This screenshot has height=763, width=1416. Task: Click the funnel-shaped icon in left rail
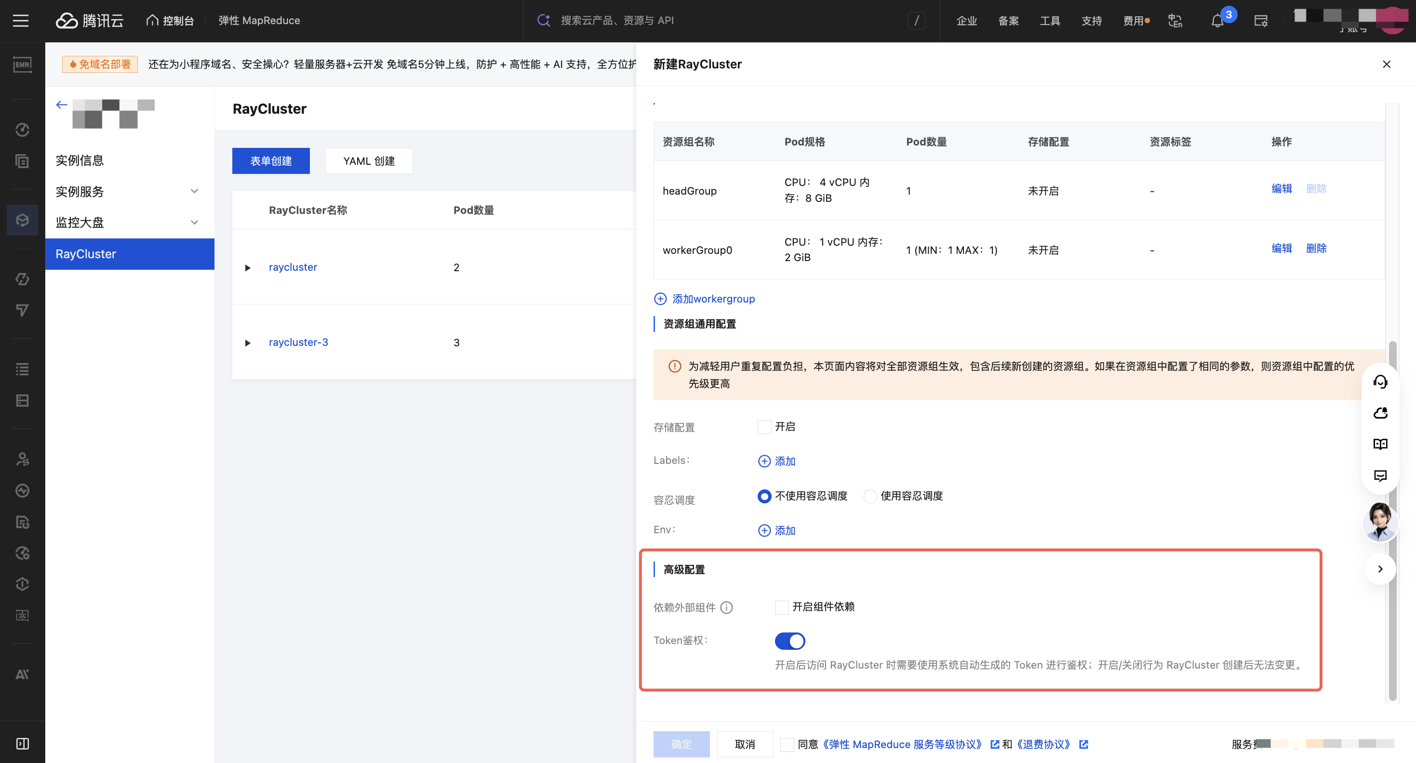23,310
